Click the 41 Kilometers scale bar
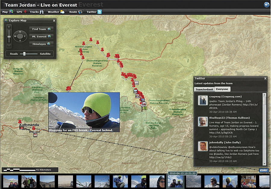This screenshot has width=271, height=189. click(30, 170)
